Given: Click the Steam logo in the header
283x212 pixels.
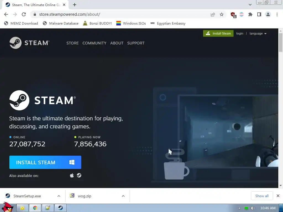Looking at the screenshot, I should click(x=29, y=43).
